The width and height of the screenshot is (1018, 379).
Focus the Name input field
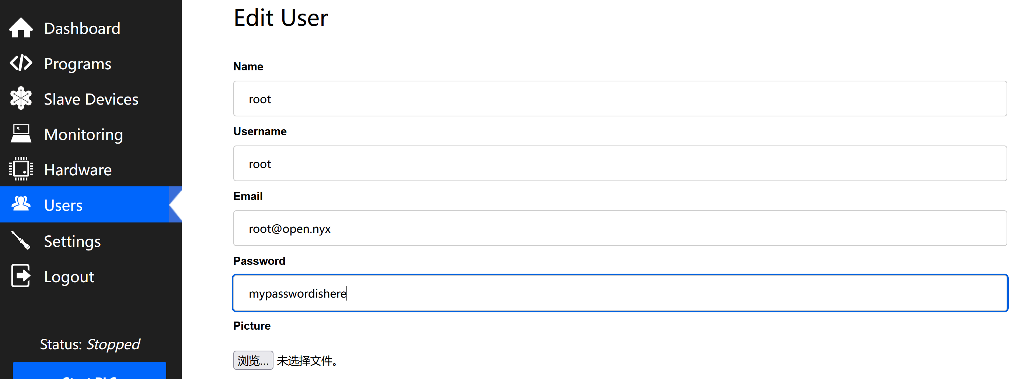point(620,99)
